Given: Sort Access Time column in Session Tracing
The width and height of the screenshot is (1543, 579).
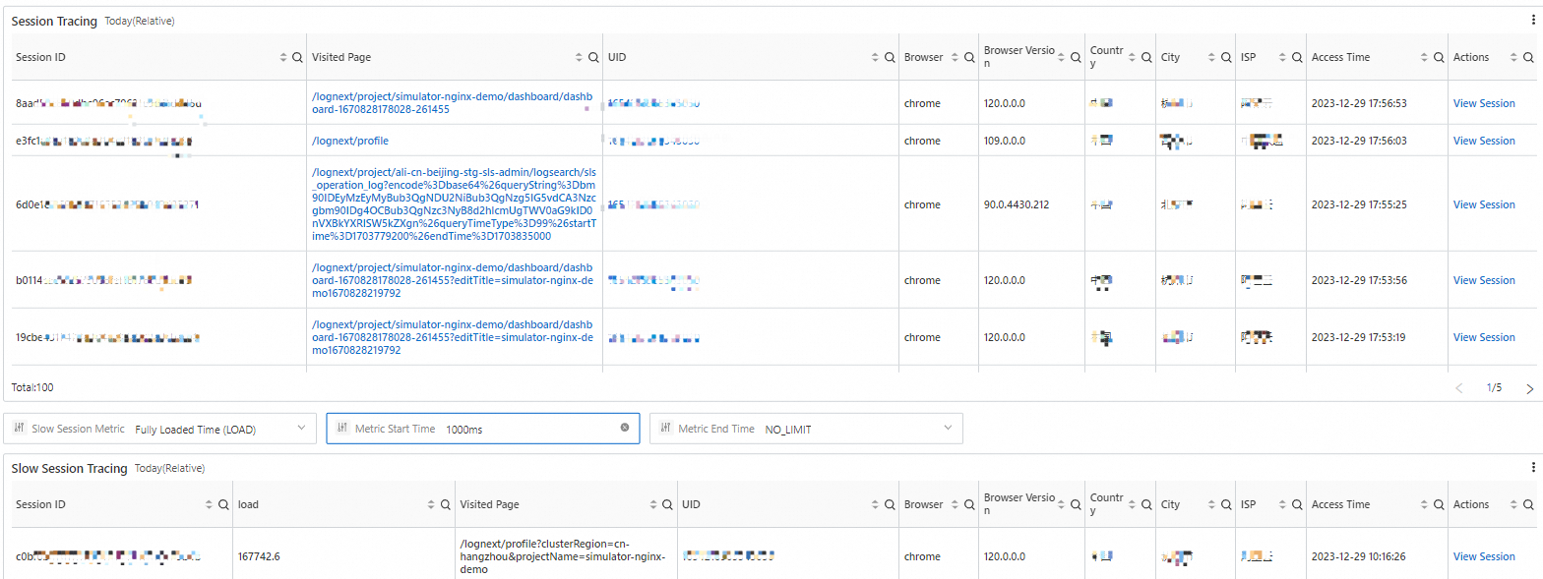Looking at the screenshot, I should (1425, 58).
